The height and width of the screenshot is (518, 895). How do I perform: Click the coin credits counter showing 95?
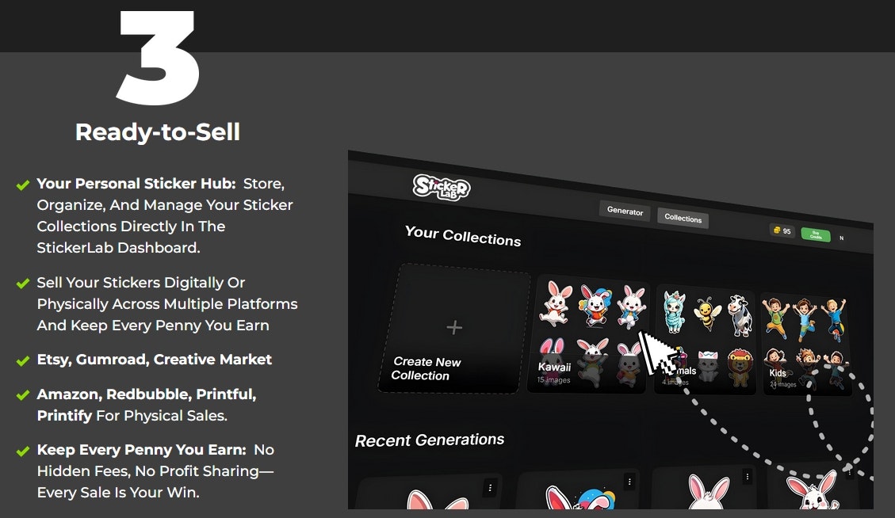782,230
